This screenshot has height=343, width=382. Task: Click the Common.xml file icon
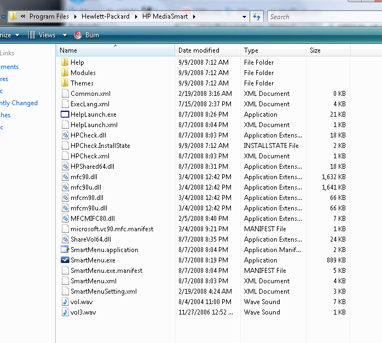[x=65, y=94]
